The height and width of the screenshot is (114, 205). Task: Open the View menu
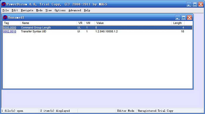coord(49,10)
